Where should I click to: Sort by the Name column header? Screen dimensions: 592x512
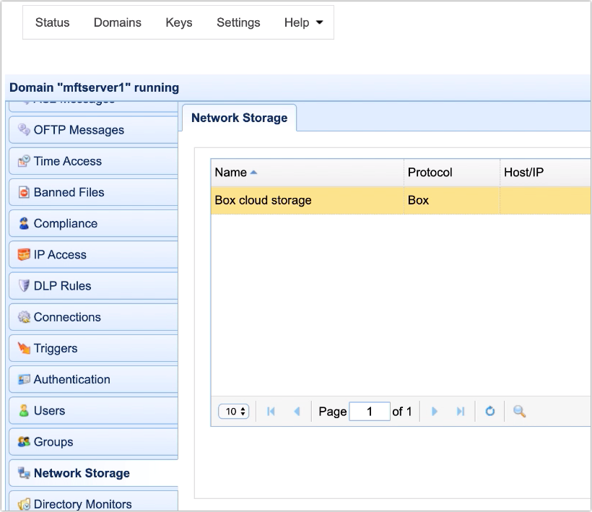point(231,173)
